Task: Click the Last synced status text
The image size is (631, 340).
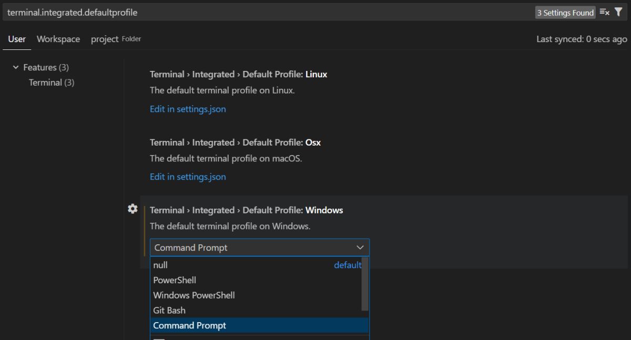Action: pos(582,39)
